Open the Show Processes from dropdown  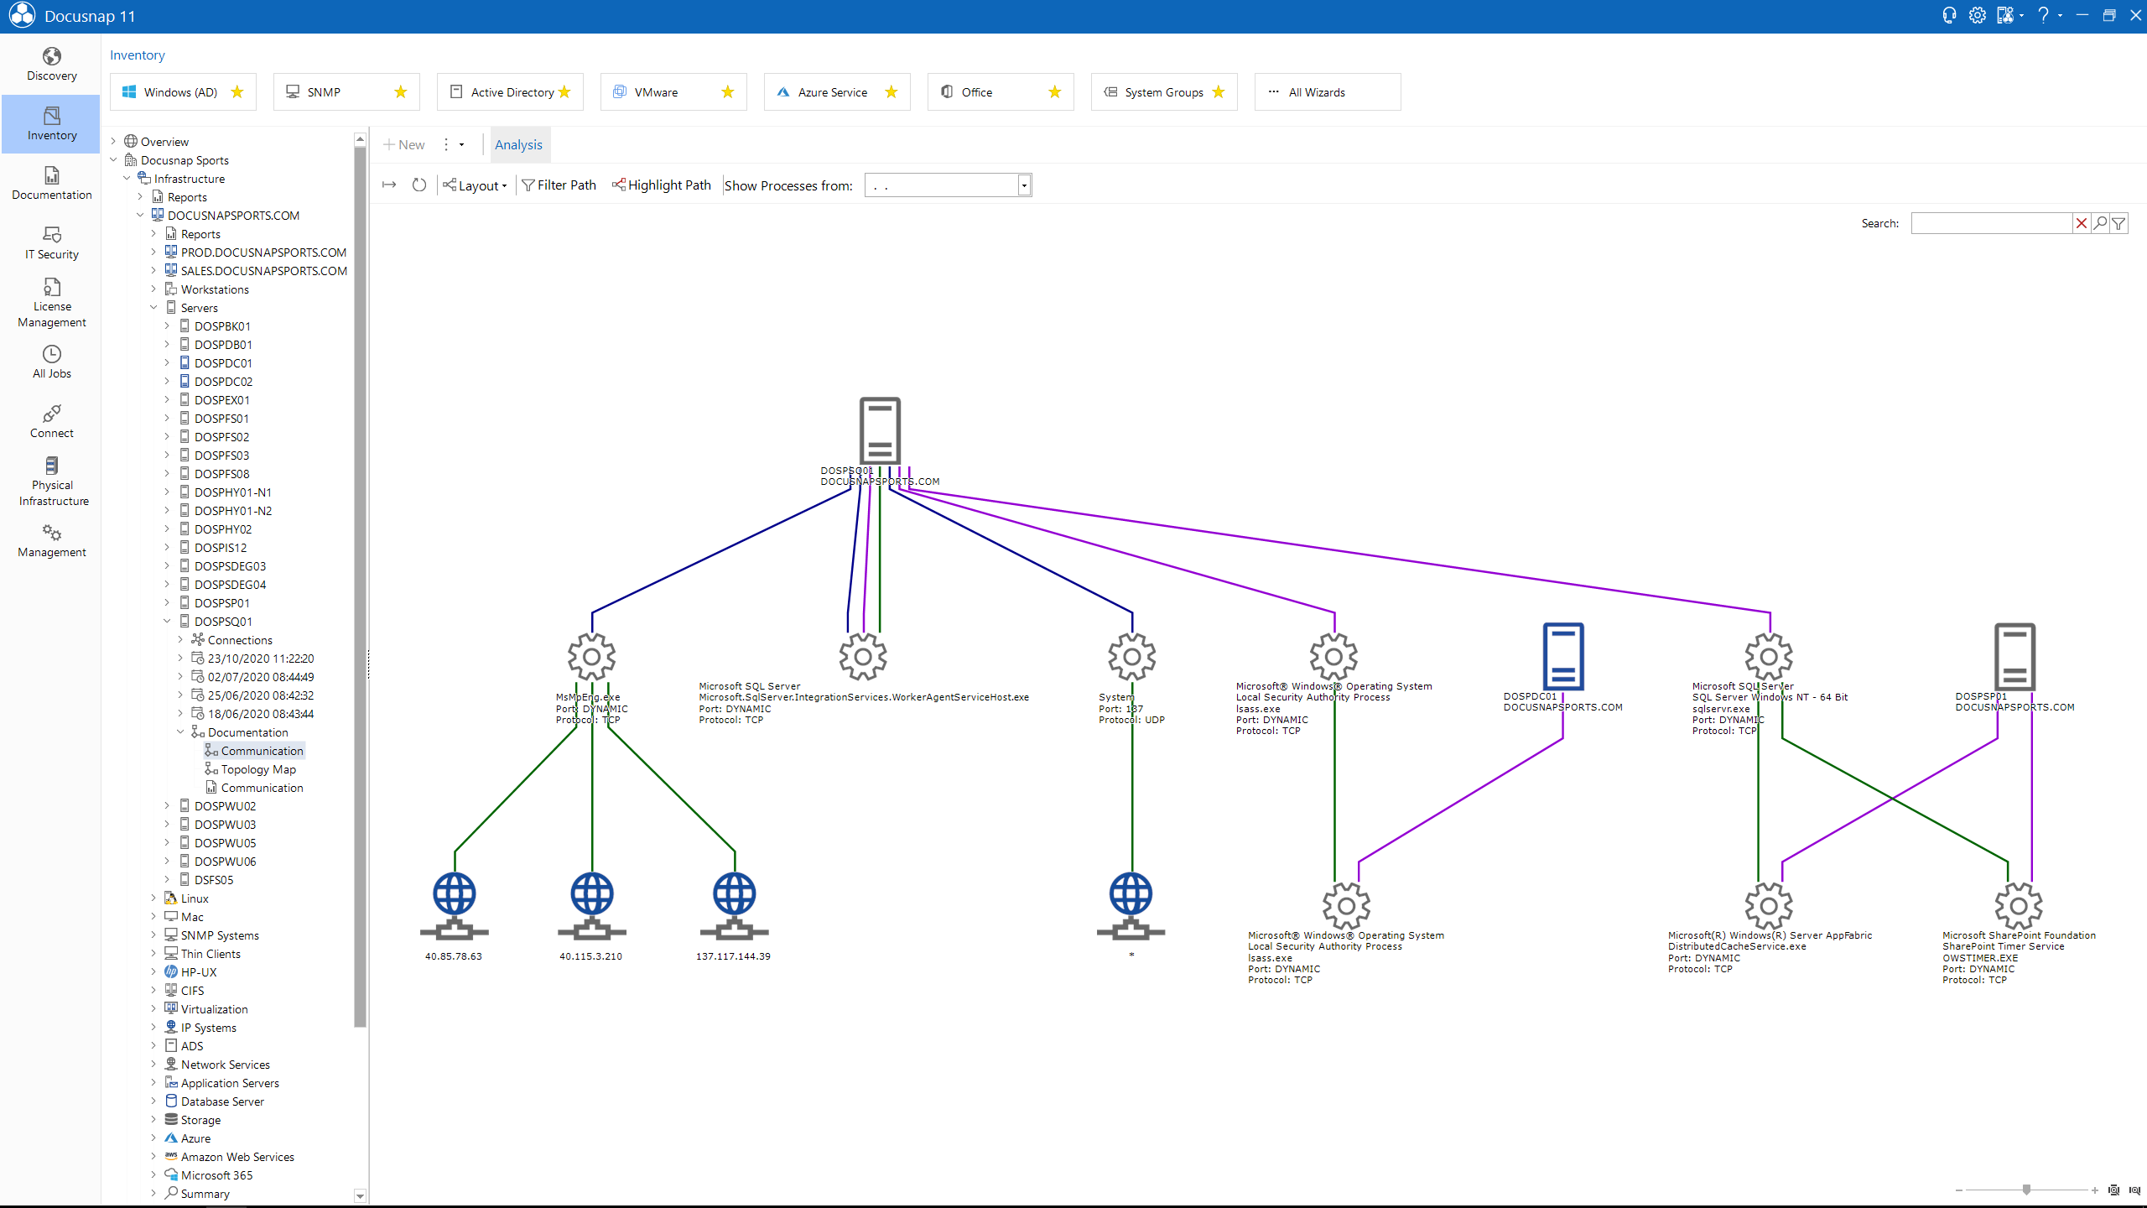(1024, 185)
